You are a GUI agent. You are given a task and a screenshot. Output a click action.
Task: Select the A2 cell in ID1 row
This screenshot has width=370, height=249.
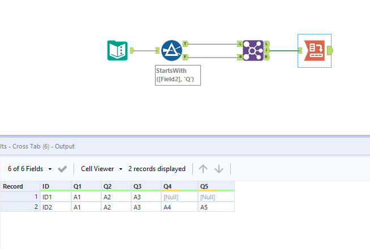point(117,197)
